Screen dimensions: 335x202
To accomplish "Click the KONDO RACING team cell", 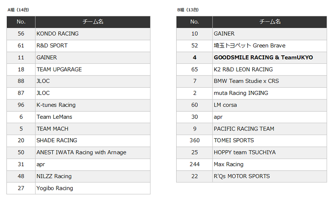I will coord(57,34).
